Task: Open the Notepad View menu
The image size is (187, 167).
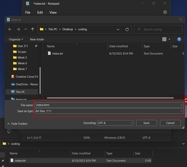Action: (x=53, y=12)
